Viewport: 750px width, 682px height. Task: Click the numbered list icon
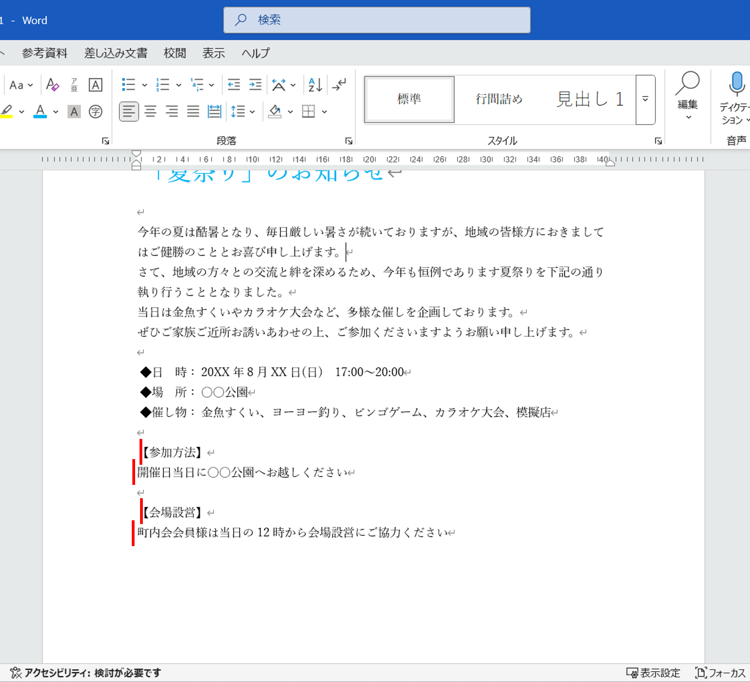click(163, 85)
